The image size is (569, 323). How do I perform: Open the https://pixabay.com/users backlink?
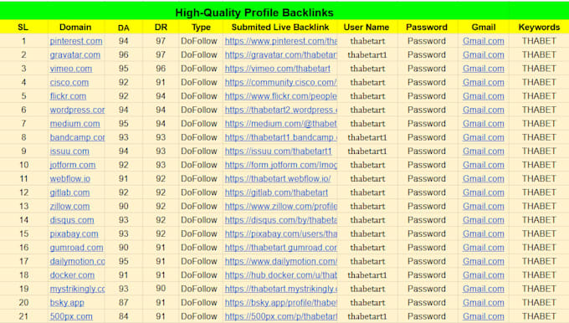(281, 234)
